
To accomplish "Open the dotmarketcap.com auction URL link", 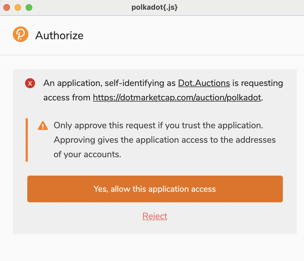I will pos(177,98).
